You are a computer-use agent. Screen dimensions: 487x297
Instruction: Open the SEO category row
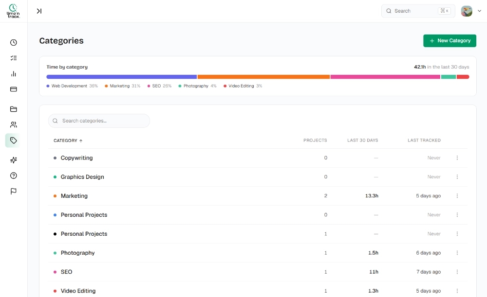tap(258, 272)
